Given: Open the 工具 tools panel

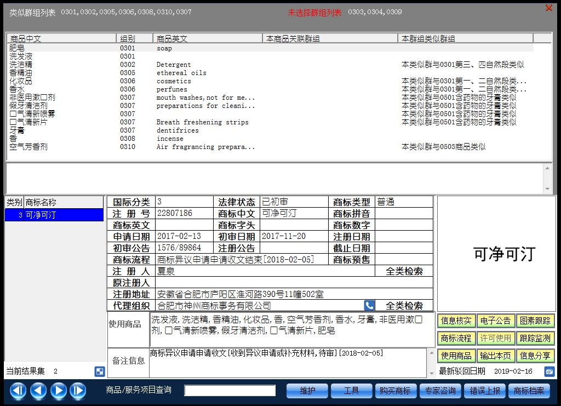Looking at the screenshot, I should tap(351, 391).
